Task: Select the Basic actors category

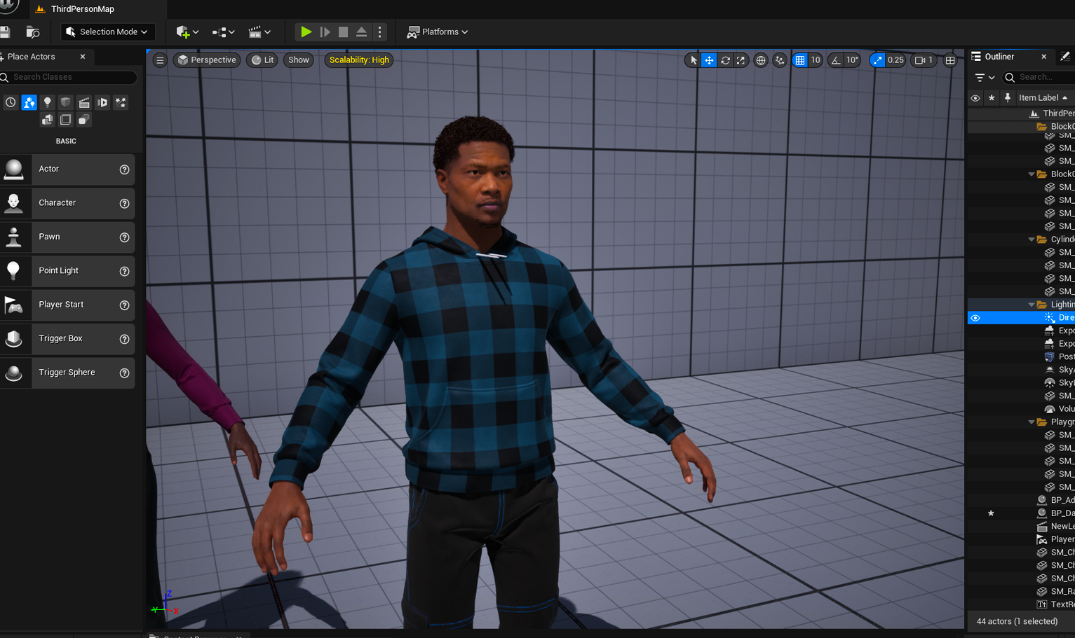Action: 29,102
